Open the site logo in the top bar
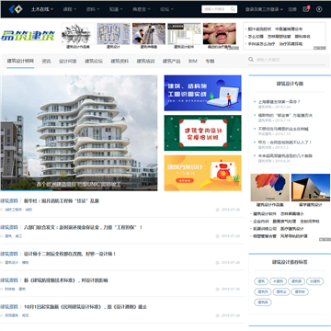Viewport: 331px width, 331px height. tap(16, 9)
